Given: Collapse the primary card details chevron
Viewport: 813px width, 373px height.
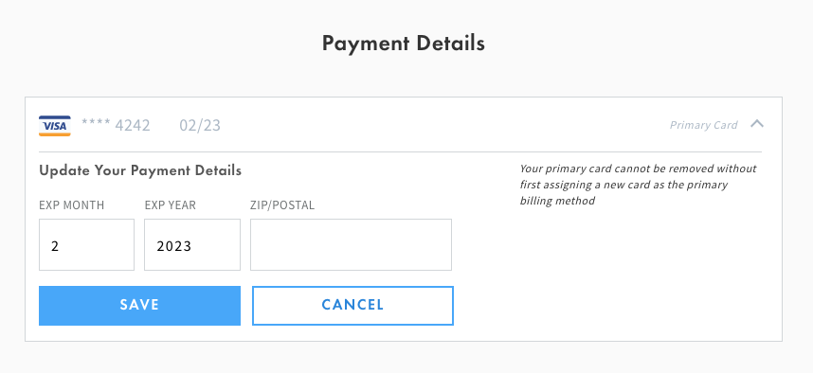Looking at the screenshot, I should [757, 124].
